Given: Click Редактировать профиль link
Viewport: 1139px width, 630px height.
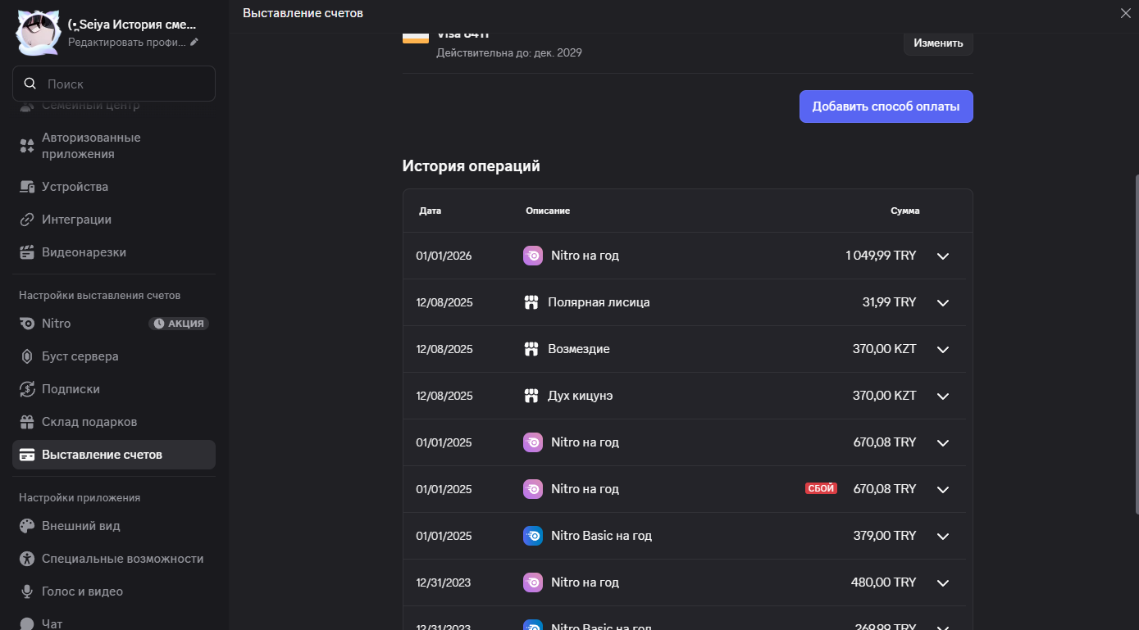Looking at the screenshot, I should (133, 42).
